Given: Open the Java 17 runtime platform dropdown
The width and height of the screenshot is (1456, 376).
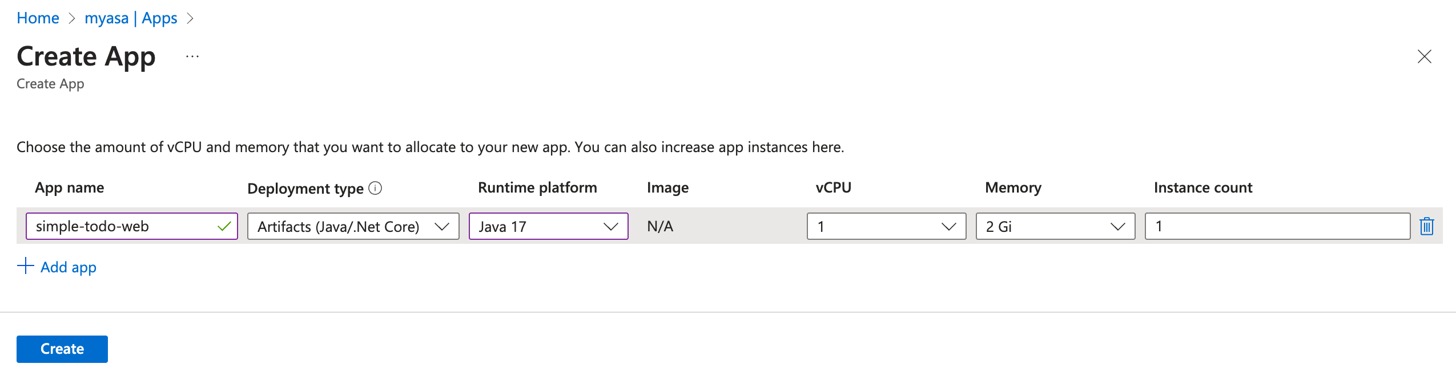Looking at the screenshot, I should point(548,226).
